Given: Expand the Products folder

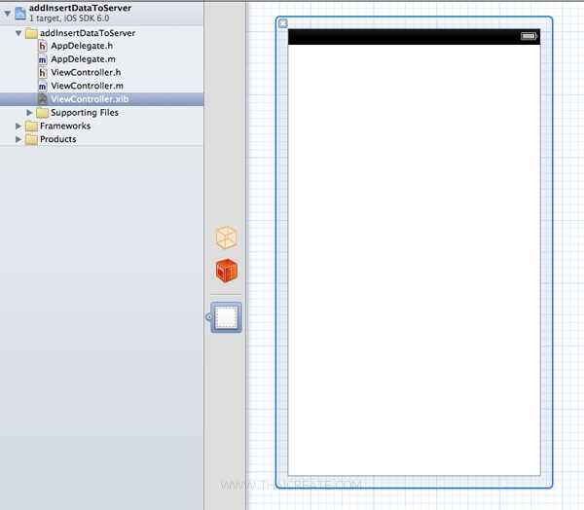Looking at the screenshot, I should point(18,139).
